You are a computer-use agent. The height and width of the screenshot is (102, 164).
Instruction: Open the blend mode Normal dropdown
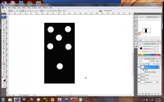pos(144,61)
